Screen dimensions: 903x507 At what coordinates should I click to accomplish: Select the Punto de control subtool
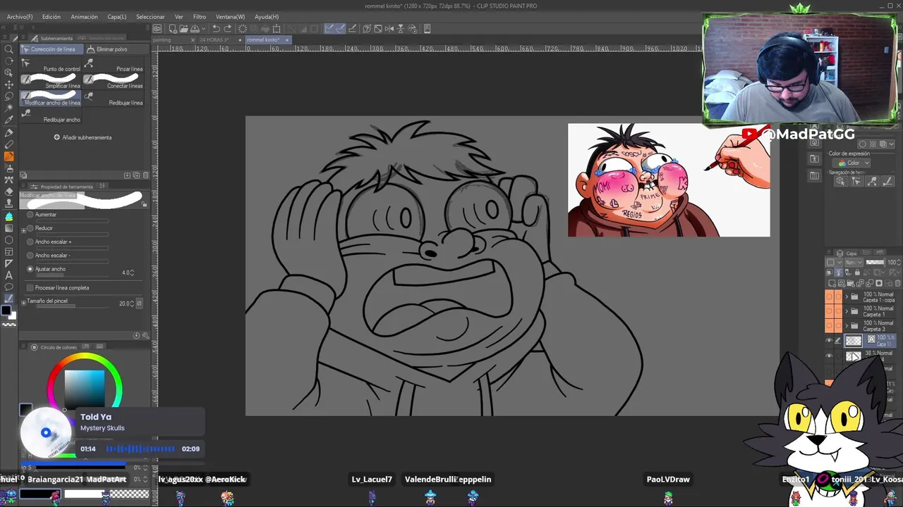click(51, 65)
